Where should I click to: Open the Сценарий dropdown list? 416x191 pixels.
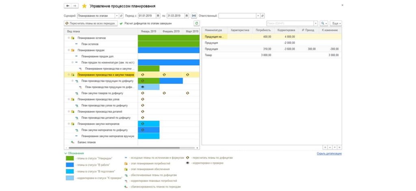click(x=117, y=16)
